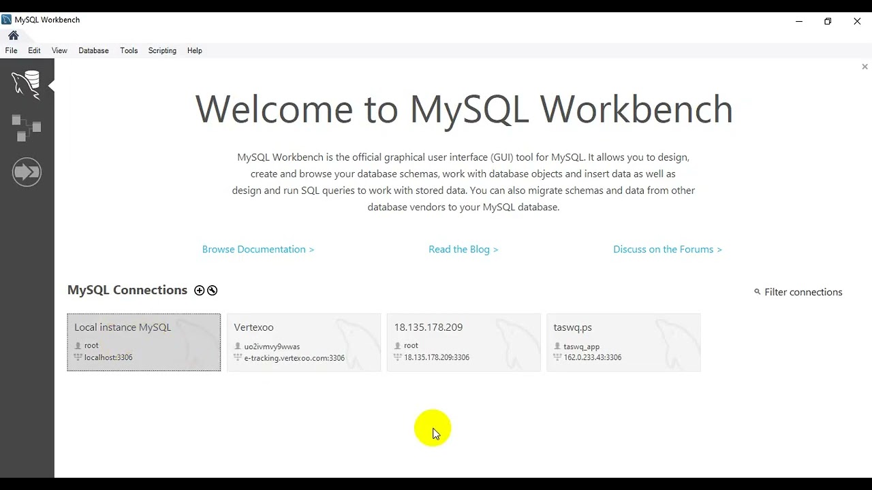872x490 pixels.
Task: Click the MySQL Connections heading
Action: tap(127, 290)
